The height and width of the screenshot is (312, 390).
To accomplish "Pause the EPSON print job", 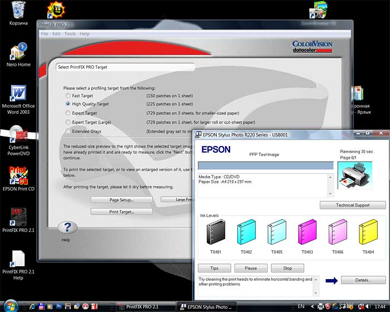I will pyautogui.click(x=251, y=268).
